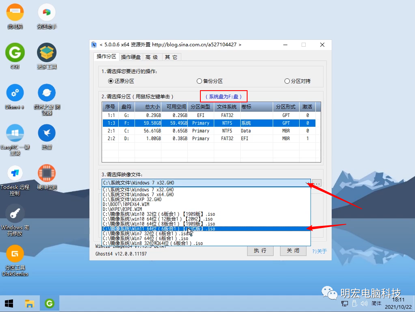
Task: Close the CGI window
Action: click(x=322, y=45)
